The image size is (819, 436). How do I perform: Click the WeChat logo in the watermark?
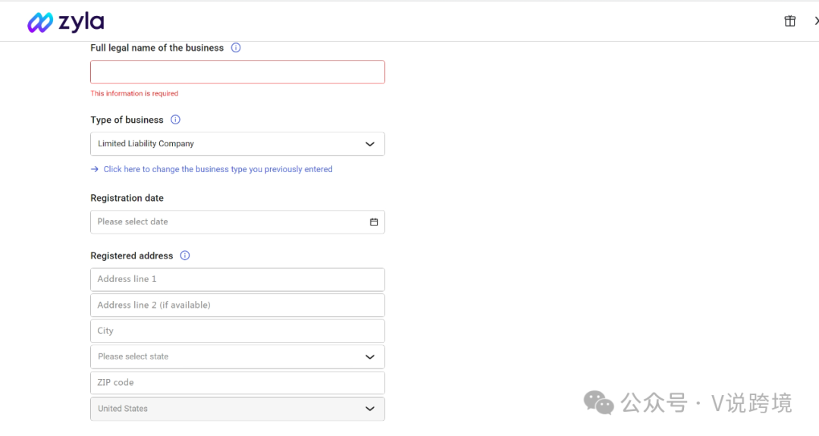598,403
